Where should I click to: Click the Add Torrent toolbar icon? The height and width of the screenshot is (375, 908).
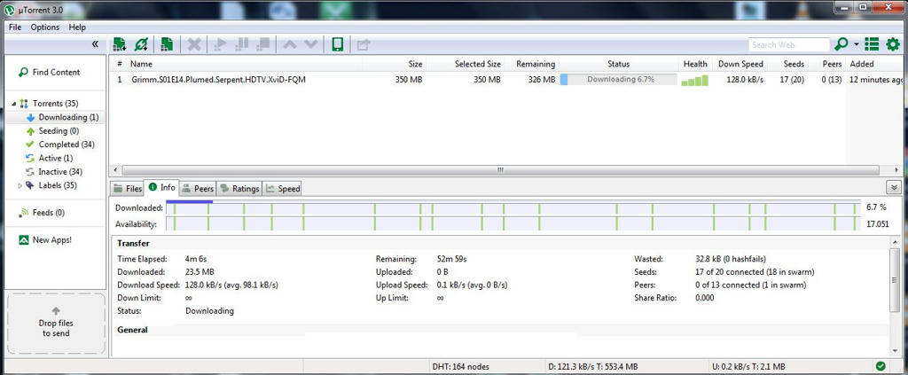[120, 44]
